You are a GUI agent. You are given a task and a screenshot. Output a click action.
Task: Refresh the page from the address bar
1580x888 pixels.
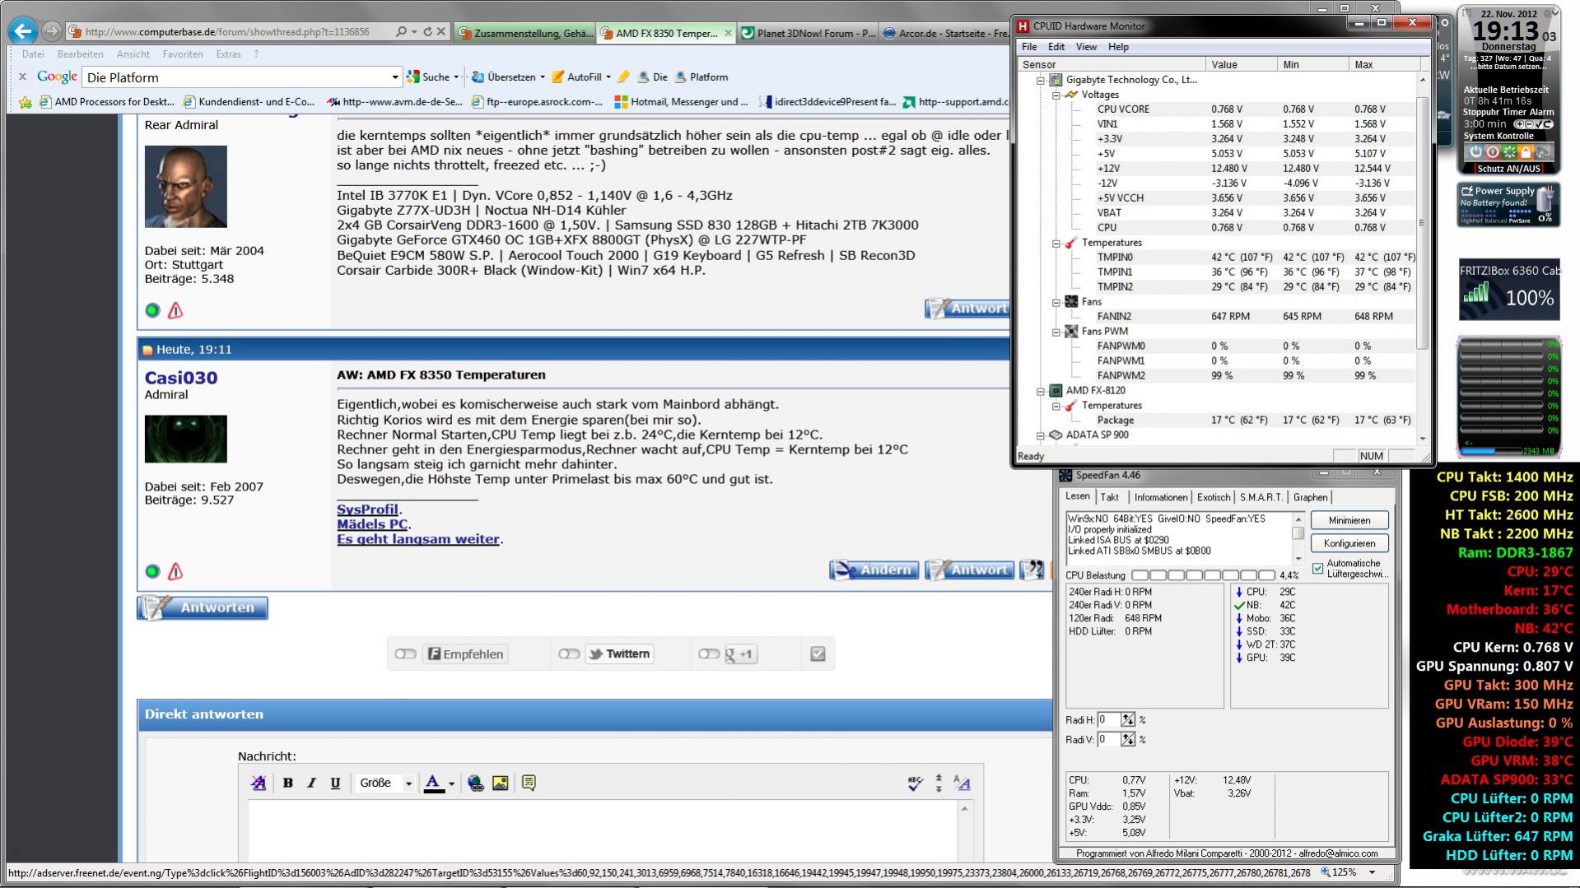(427, 32)
